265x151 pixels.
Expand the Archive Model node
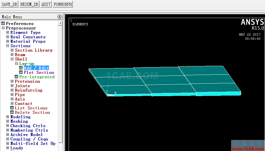tap(8, 134)
